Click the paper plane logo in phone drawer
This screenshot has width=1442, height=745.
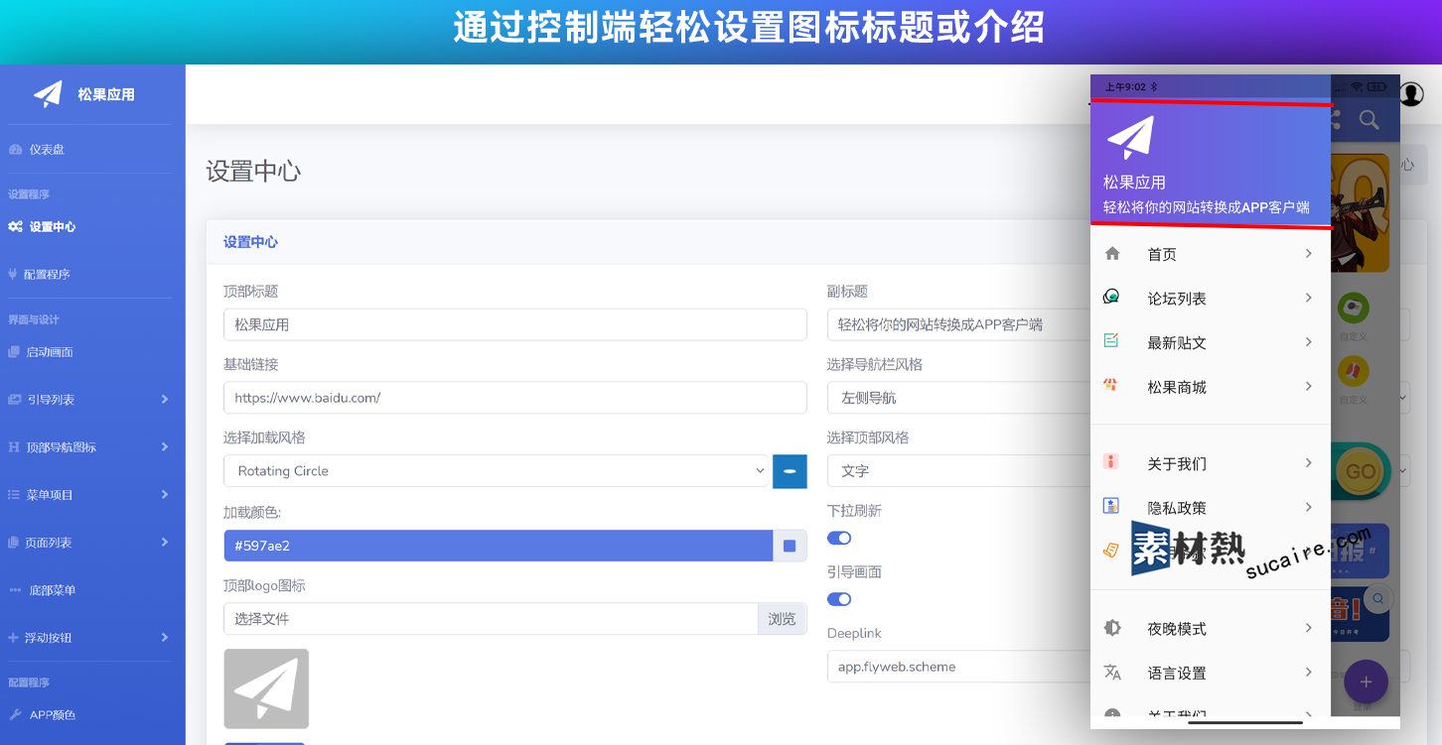[x=1130, y=138]
